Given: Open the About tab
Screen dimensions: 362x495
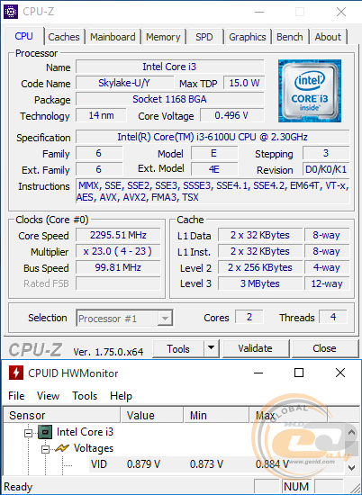Looking at the screenshot, I should click(328, 37).
